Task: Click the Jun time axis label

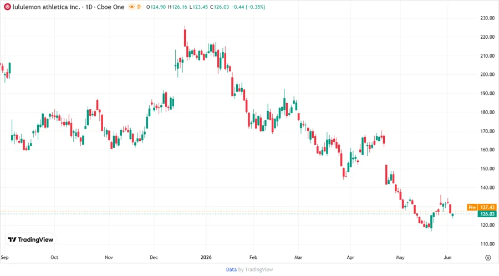Action: pyautogui.click(x=447, y=258)
